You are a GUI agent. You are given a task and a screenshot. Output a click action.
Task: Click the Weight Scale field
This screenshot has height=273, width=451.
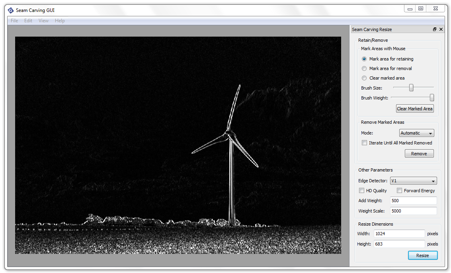413,211
